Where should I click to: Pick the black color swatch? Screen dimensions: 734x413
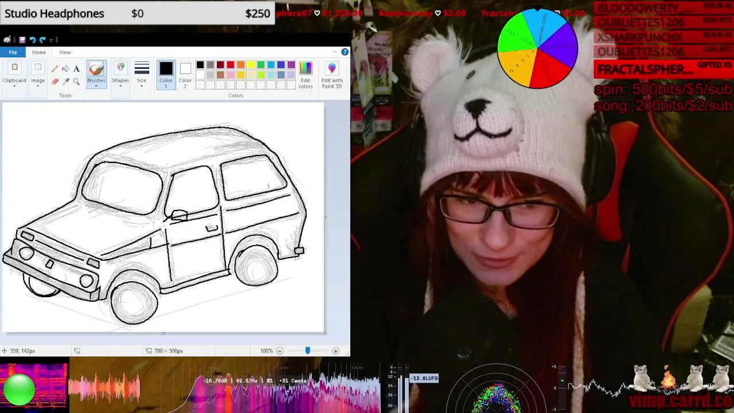tap(200, 65)
